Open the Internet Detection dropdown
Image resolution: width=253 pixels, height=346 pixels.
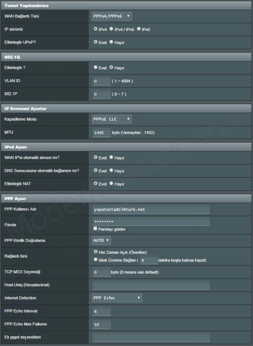pos(117,298)
